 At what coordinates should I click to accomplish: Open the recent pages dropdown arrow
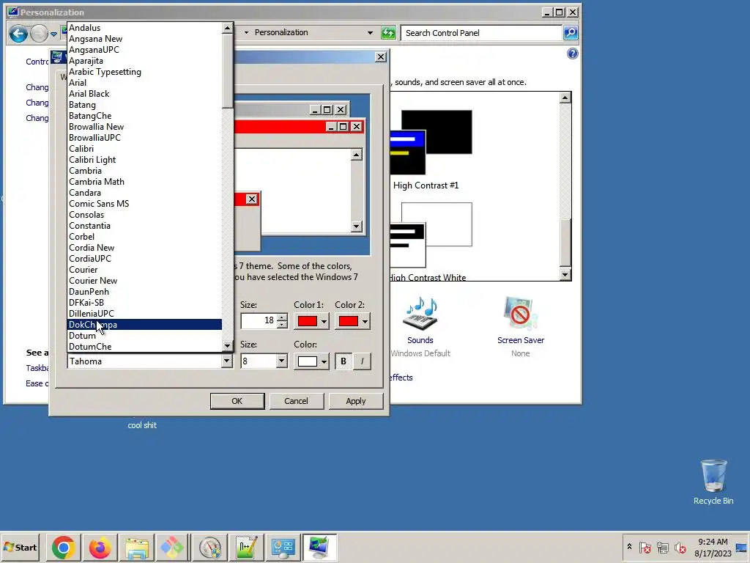click(x=53, y=34)
